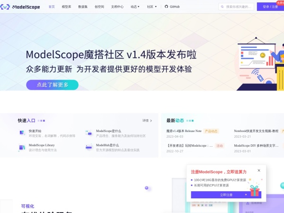284x213 pixels.
Task: Close the 注册ModelScope popup
Action: 259,170
